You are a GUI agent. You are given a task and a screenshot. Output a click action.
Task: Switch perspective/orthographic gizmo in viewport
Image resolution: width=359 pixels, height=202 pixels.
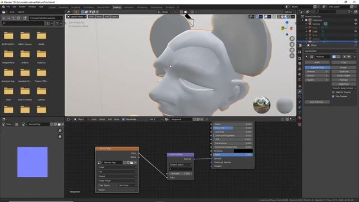[292, 56]
